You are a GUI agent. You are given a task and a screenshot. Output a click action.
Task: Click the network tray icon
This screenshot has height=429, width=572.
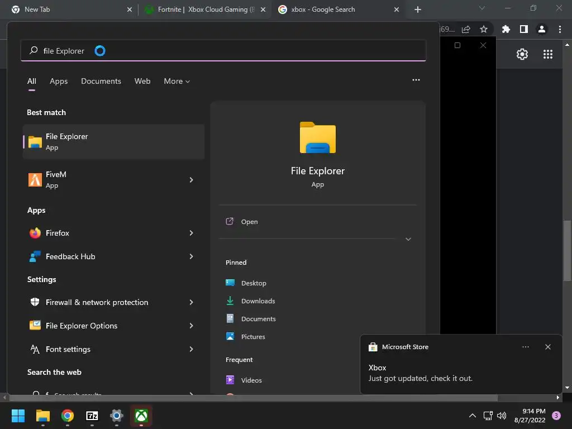pos(488,416)
